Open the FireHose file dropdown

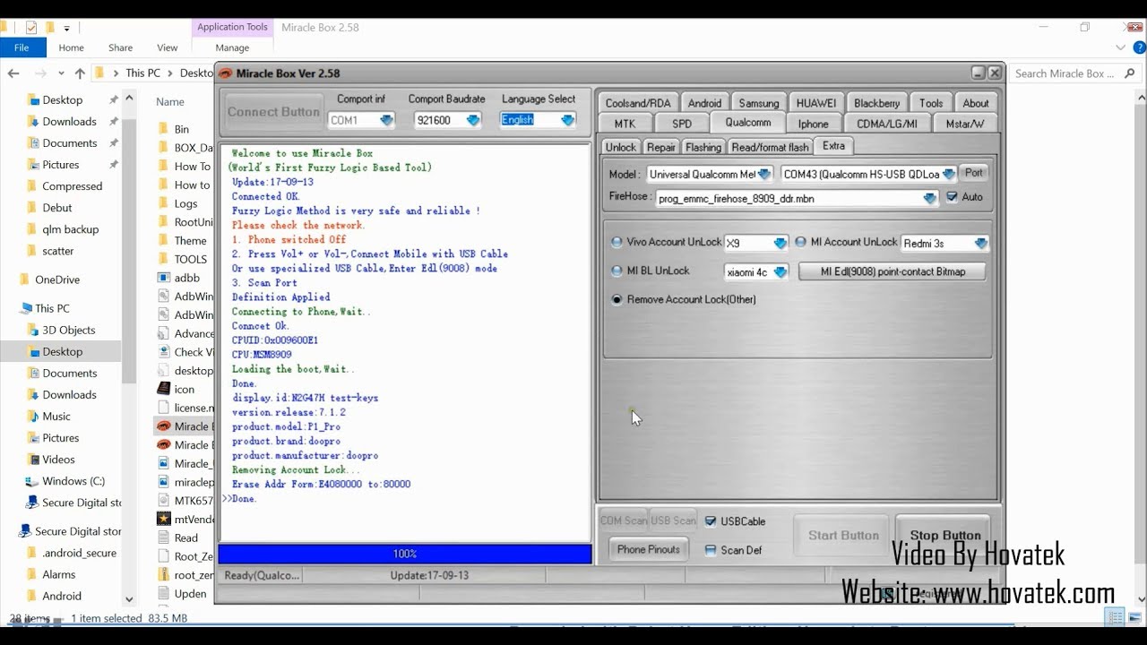(x=930, y=199)
